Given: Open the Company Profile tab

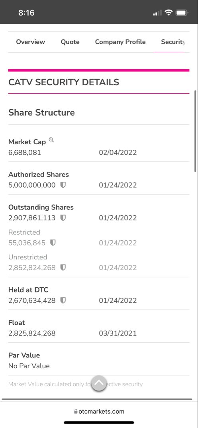Looking at the screenshot, I should (x=120, y=42).
